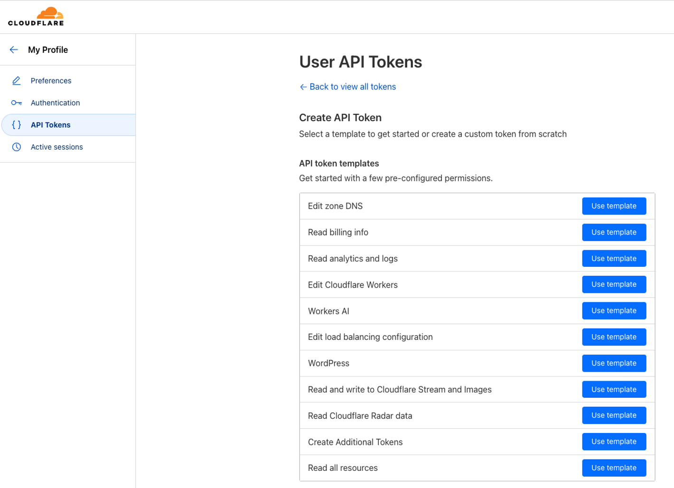Click the "Create API Token" heading
The image size is (674, 488).
coord(340,118)
